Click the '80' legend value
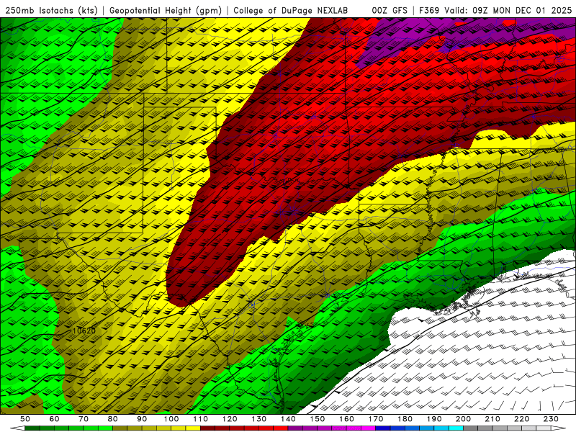 [113, 419]
